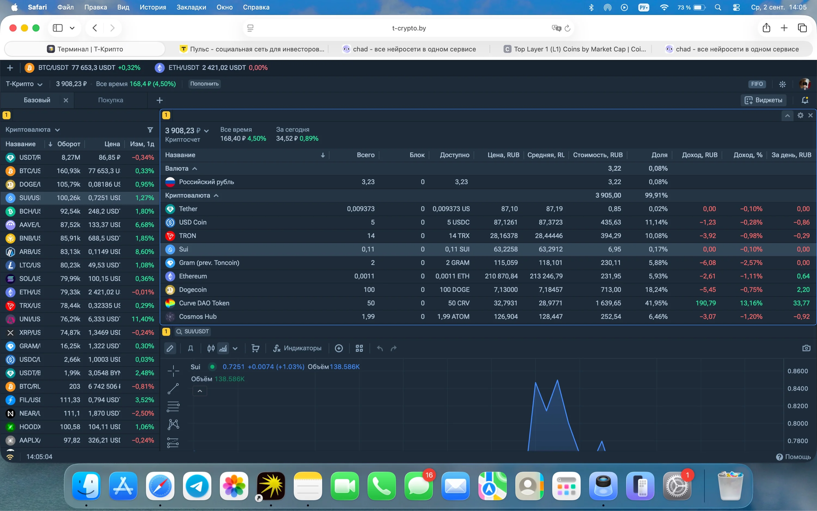Select the AAVE row in watchlist
This screenshot has width=817, height=511.
80,225
